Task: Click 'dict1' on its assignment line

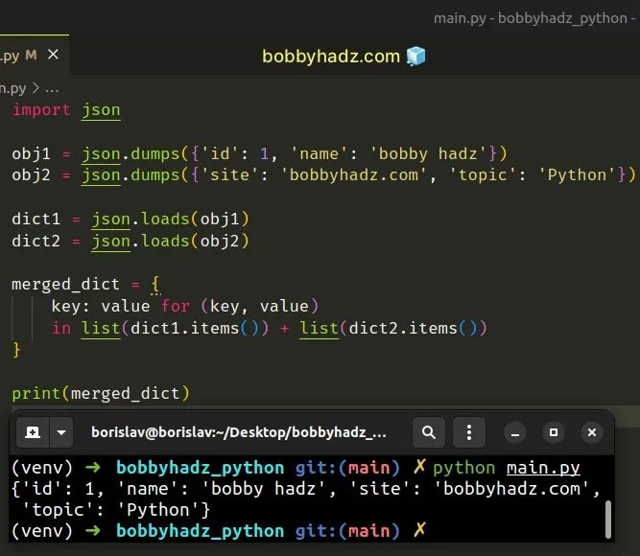Action: [36, 220]
